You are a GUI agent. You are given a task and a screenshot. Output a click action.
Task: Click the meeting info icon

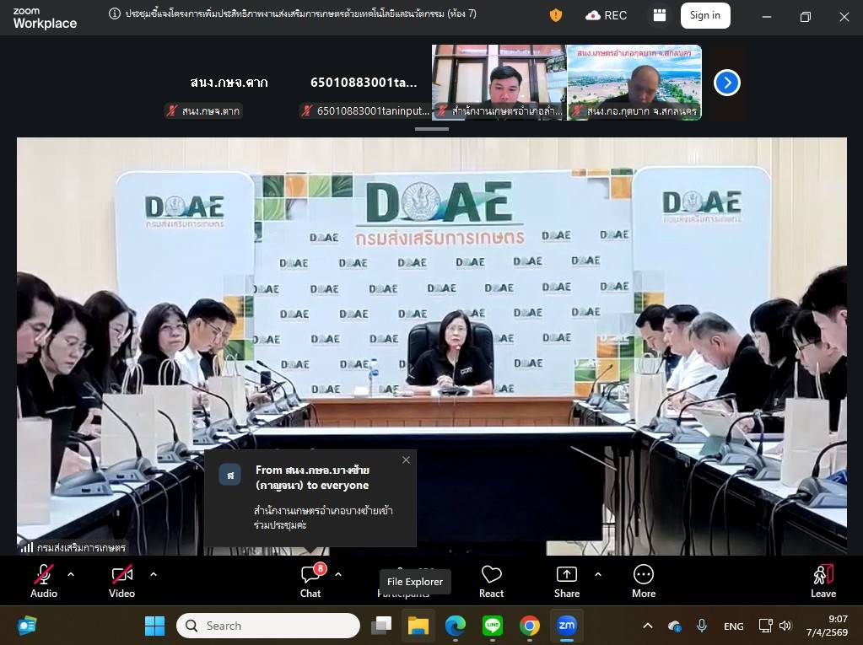pos(115,14)
